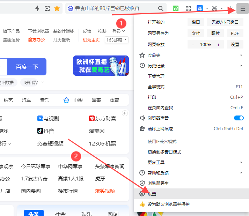Image resolution: width=249 pixels, height=216 pixels.
Task: Click the yellow bookmark star icon
Action: point(57,8)
